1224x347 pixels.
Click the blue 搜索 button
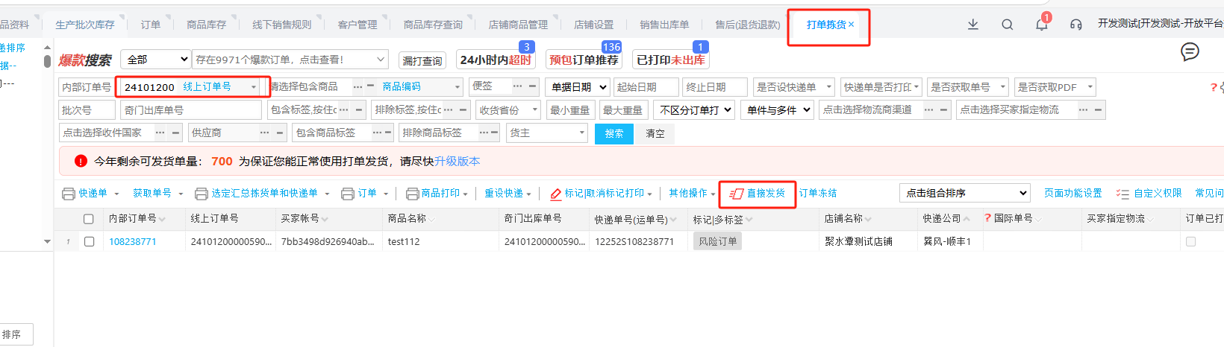pos(614,133)
